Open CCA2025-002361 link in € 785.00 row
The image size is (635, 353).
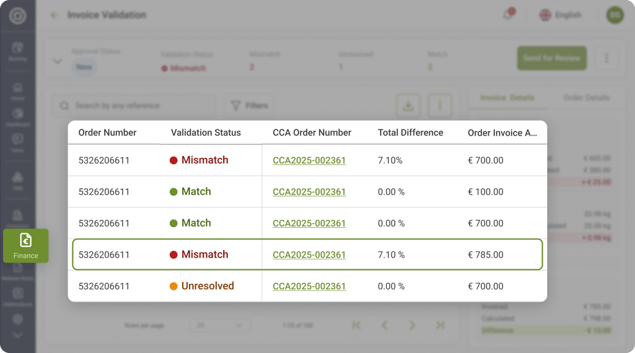point(309,255)
